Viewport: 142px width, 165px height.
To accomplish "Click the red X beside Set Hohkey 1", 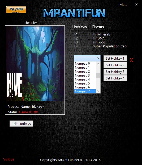I will click(131, 60).
